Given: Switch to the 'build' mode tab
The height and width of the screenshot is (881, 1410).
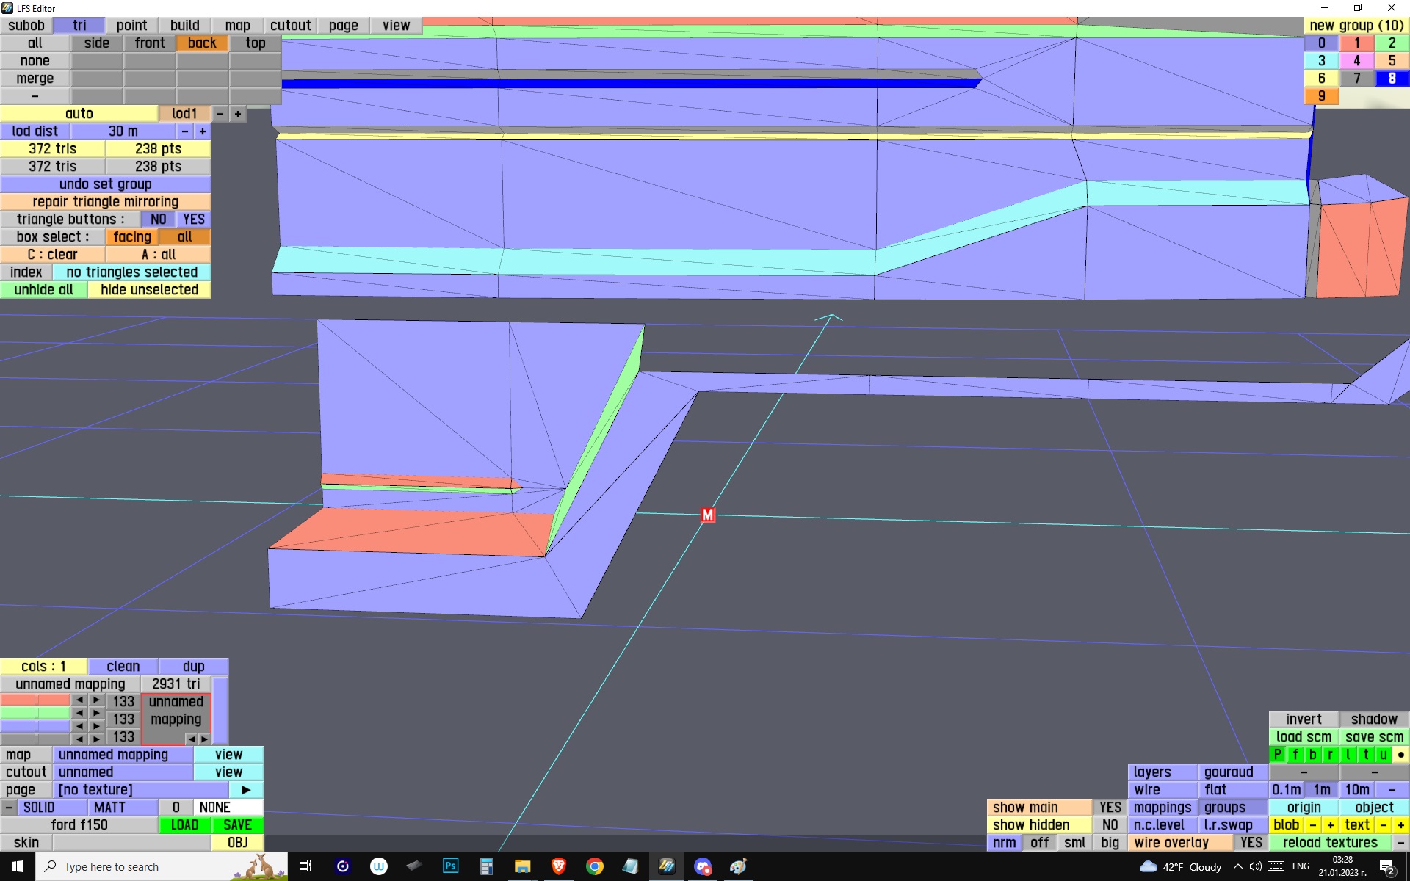Looking at the screenshot, I should (184, 25).
